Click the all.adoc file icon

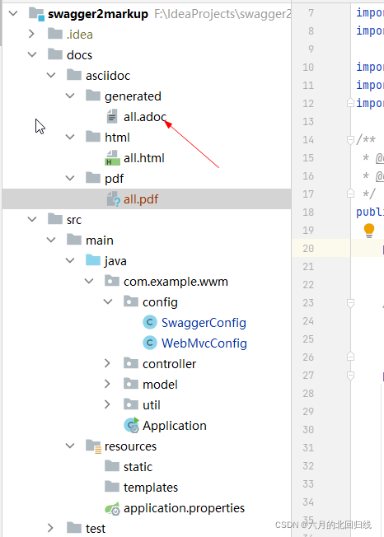(112, 116)
